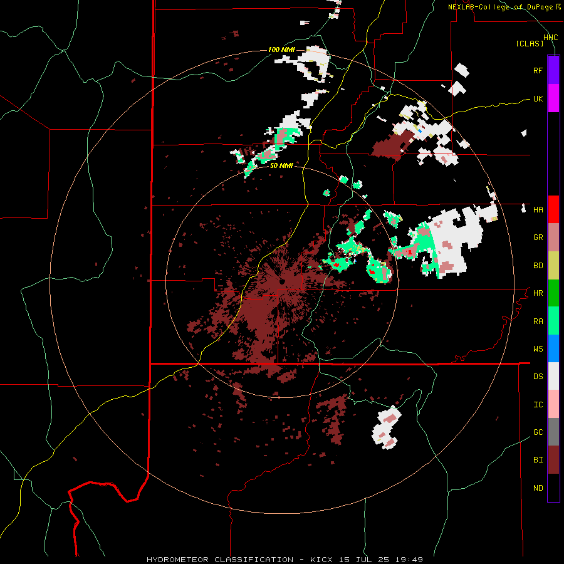Click the 'BI' legend label

(x=538, y=460)
